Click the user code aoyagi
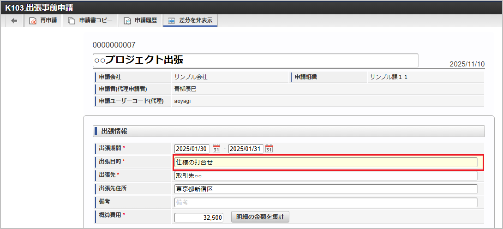This screenshot has width=503, height=229. tap(182, 101)
